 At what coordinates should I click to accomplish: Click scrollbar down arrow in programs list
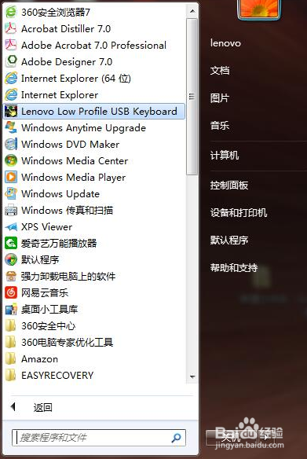(192, 376)
